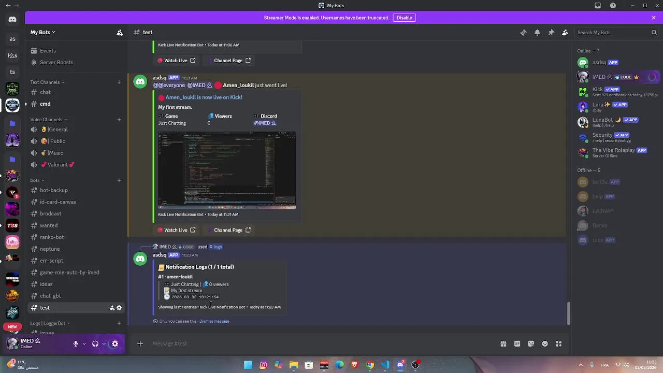Collapse the Logs | LoggerBot category
Image resolution: width=663 pixels, height=373 pixels.
click(x=50, y=323)
